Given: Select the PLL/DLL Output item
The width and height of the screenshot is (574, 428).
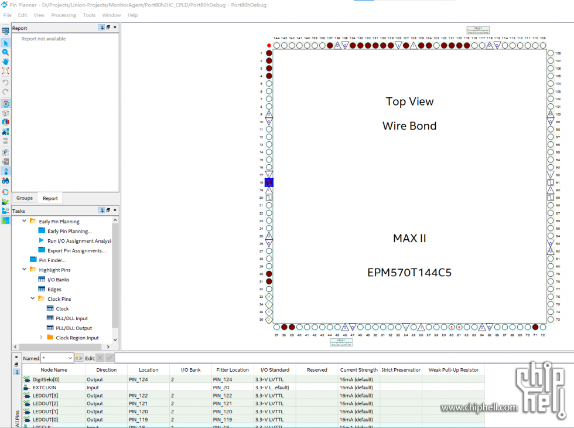Looking at the screenshot, I should (74, 328).
